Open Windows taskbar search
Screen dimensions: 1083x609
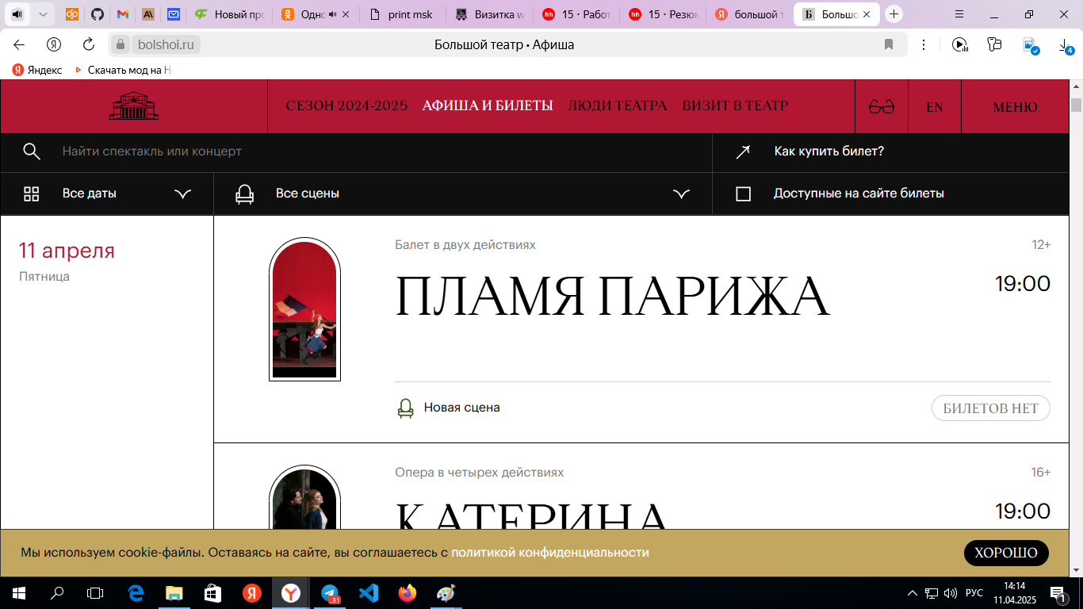(57, 593)
